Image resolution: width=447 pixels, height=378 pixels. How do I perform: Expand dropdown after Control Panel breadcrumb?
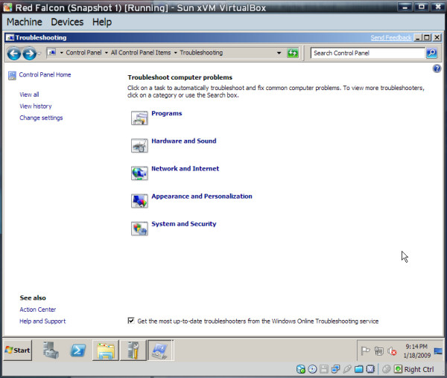[107, 53]
